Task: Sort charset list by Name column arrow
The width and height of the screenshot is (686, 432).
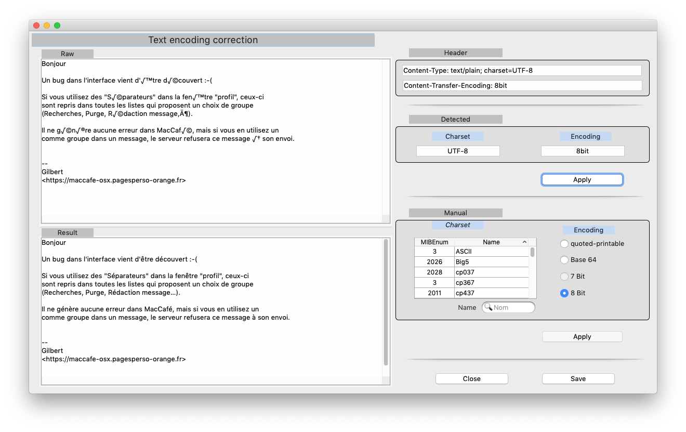Action: (524, 242)
